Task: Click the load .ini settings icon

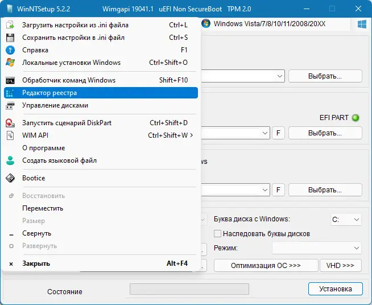Action: pos(10,25)
